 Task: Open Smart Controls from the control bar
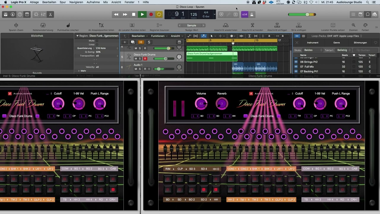(x=36, y=14)
